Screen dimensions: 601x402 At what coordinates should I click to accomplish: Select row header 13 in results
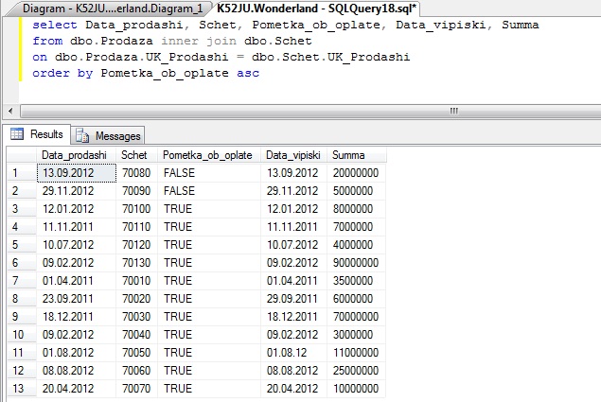coord(22,388)
